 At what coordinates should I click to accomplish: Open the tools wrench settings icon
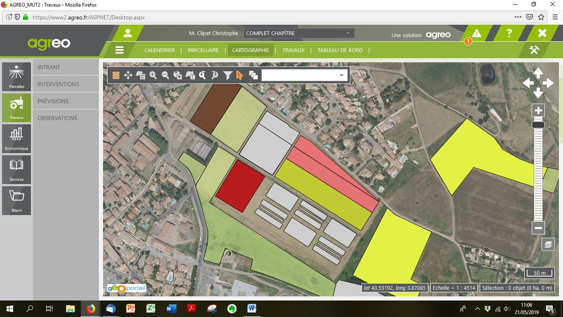pos(534,50)
